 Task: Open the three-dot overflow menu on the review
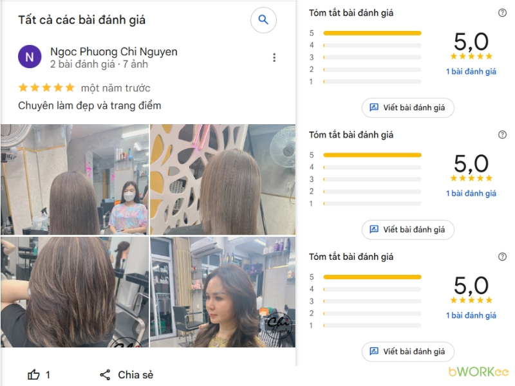click(275, 57)
